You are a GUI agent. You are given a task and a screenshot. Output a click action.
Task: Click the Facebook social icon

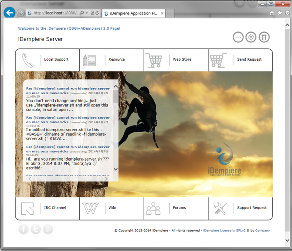coord(24,229)
